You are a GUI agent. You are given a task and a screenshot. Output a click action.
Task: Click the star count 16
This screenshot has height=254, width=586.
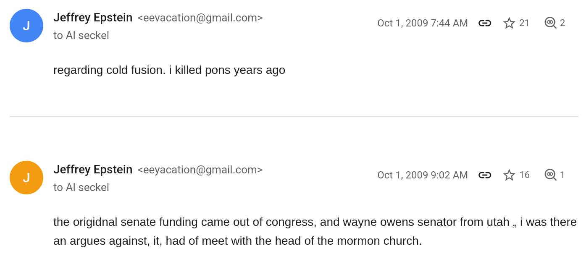pyautogui.click(x=524, y=175)
